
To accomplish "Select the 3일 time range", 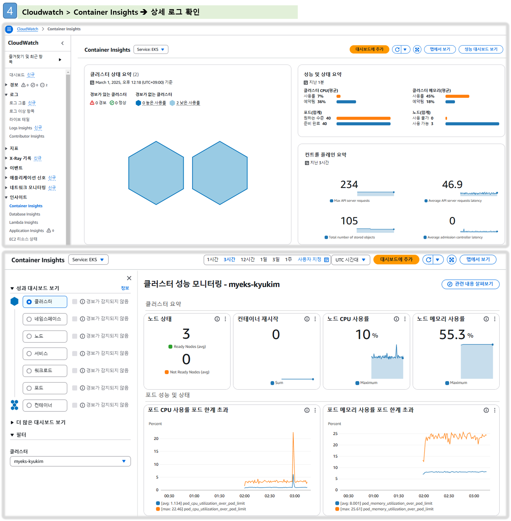I will 276,259.
